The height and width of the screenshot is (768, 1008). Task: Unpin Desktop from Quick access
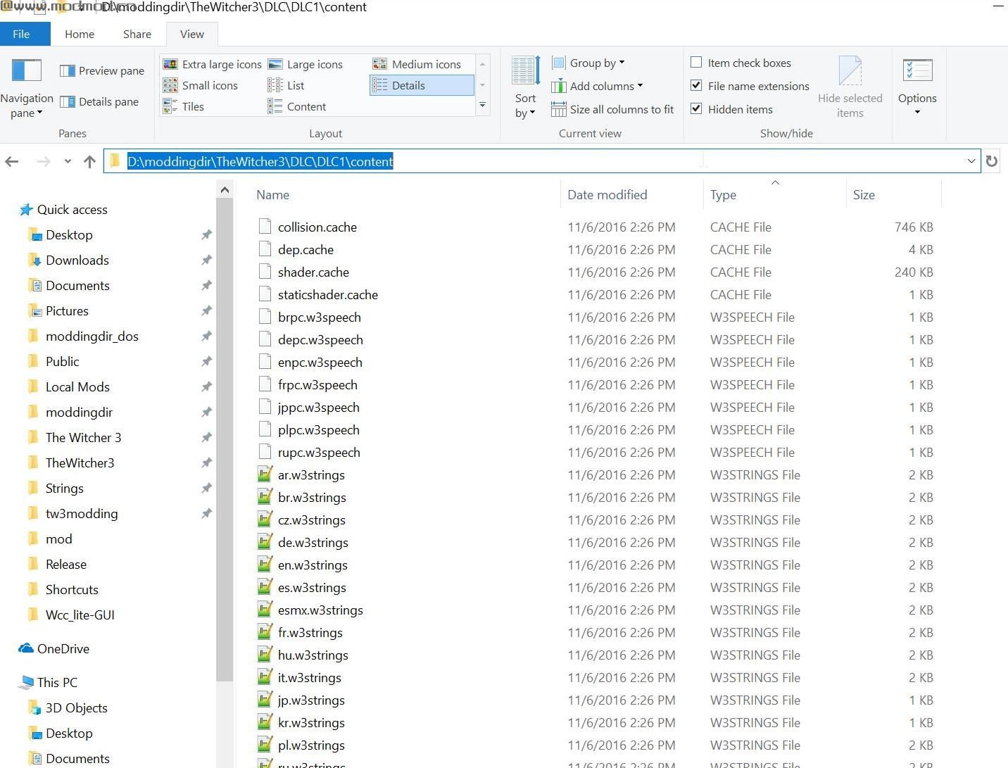(x=206, y=235)
